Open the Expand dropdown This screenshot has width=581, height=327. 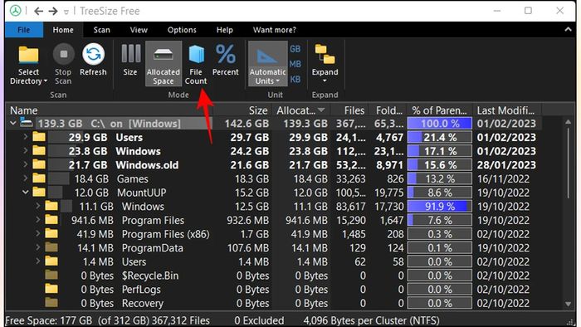[325, 64]
